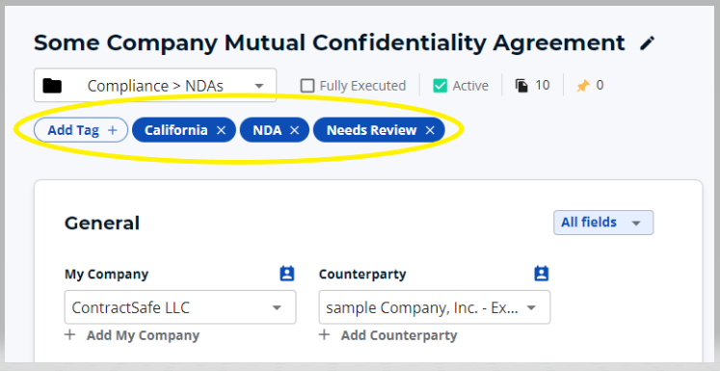Click the Add Tag button
720x371 pixels.
(81, 130)
